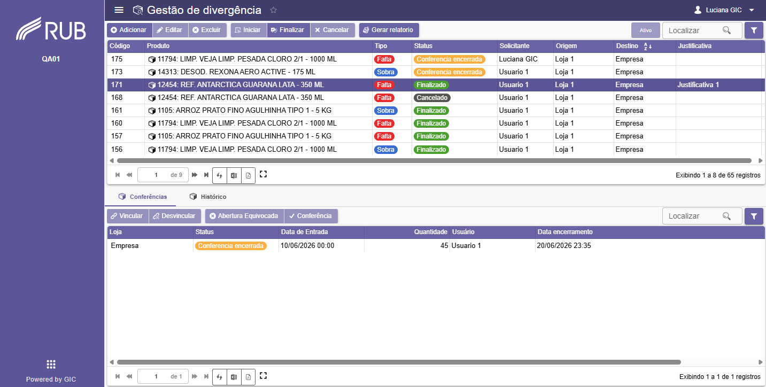
Task: Expand the Conferências grid to fullscreen
Action: point(263,376)
